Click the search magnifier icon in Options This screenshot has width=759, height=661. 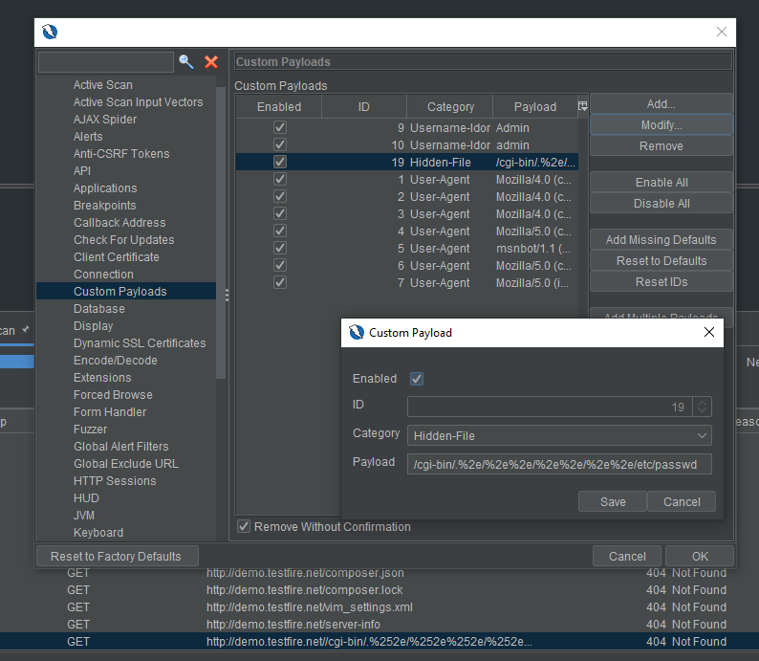pos(186,62)
